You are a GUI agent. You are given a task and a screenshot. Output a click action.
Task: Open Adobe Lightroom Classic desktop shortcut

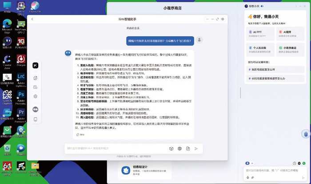click(x=21, y=80)
